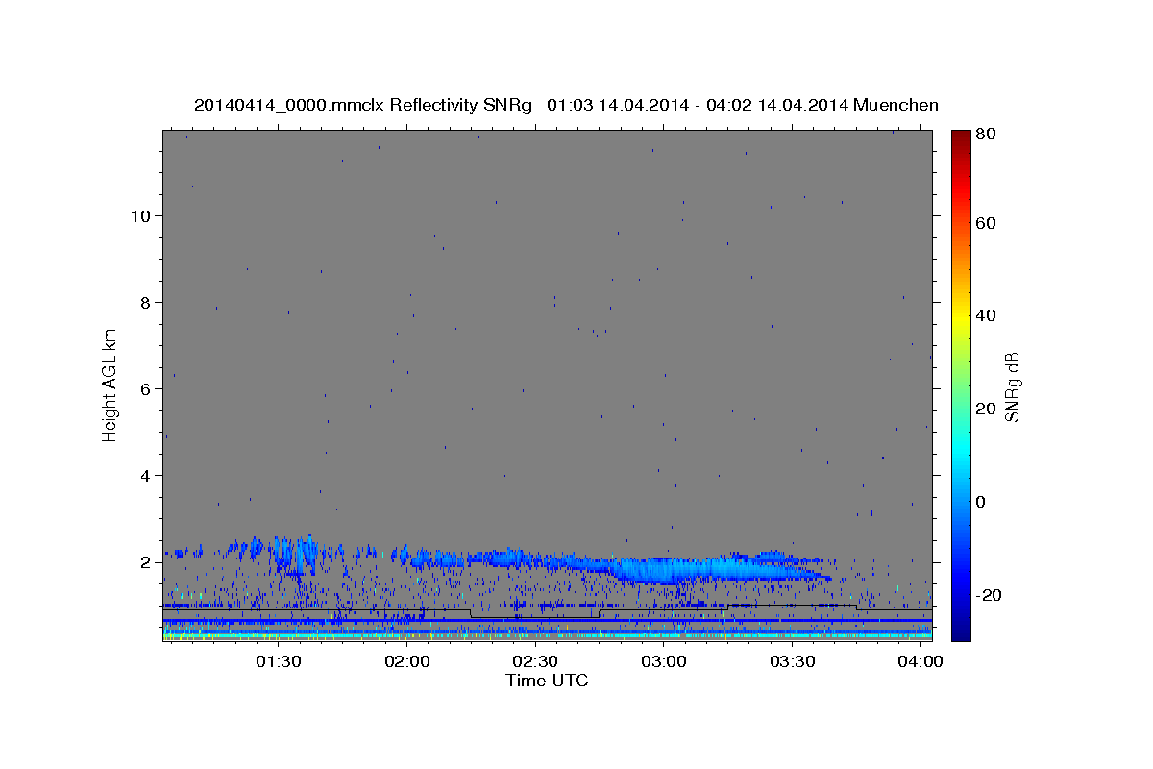Click the '02:30' time tick label
This screenshot has width=1153, height=769.
[535, 662]
